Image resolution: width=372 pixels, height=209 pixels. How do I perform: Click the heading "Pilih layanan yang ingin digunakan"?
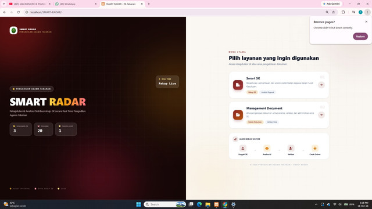click(x=274, y=58)
